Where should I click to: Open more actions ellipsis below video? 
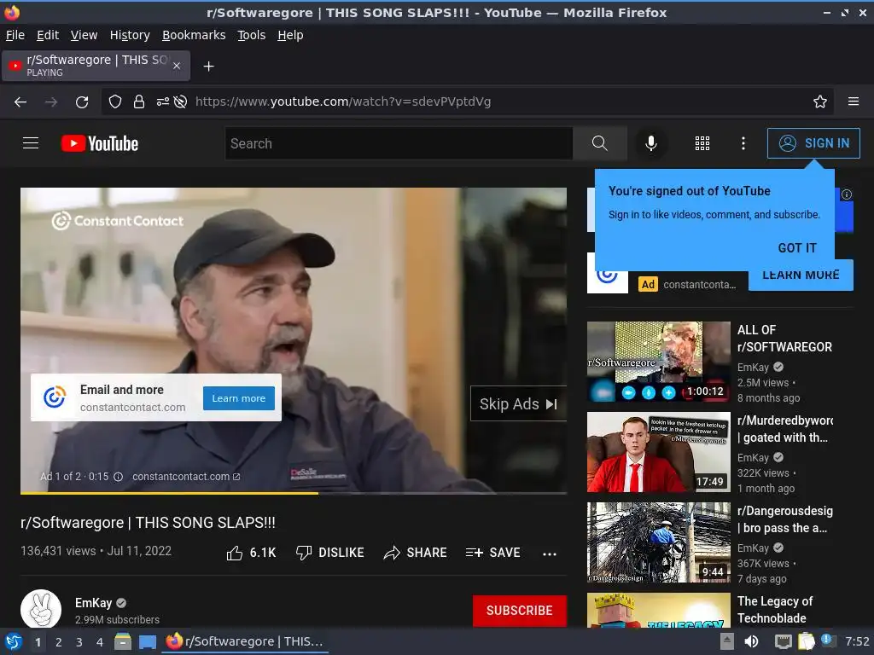point(550,554)
